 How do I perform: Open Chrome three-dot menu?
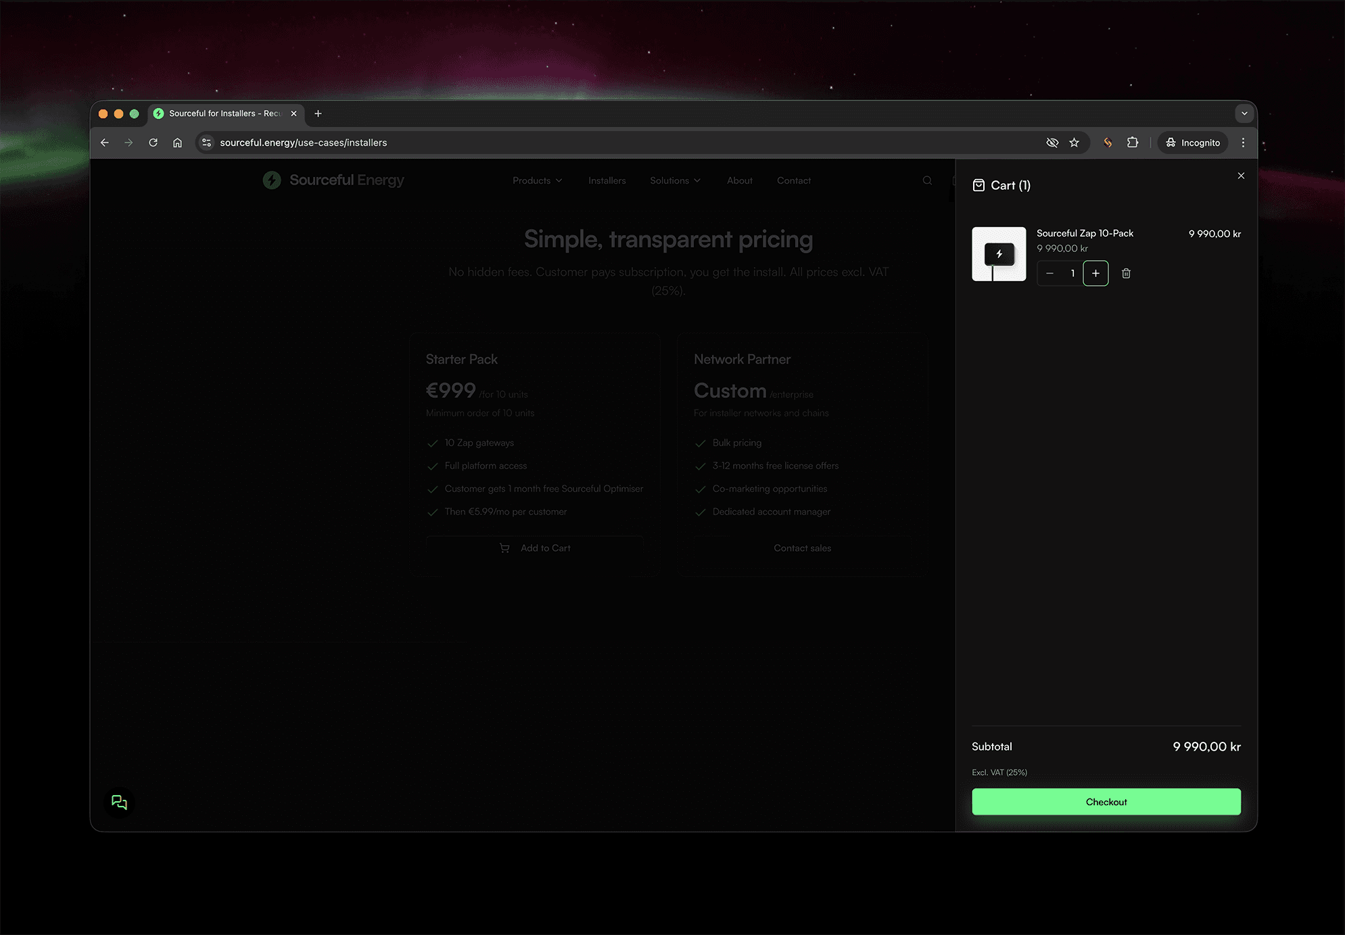[1243, 143]
